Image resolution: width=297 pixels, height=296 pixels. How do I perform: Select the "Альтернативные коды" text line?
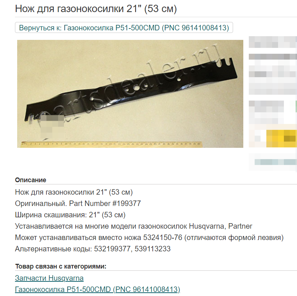pos(93,249)
